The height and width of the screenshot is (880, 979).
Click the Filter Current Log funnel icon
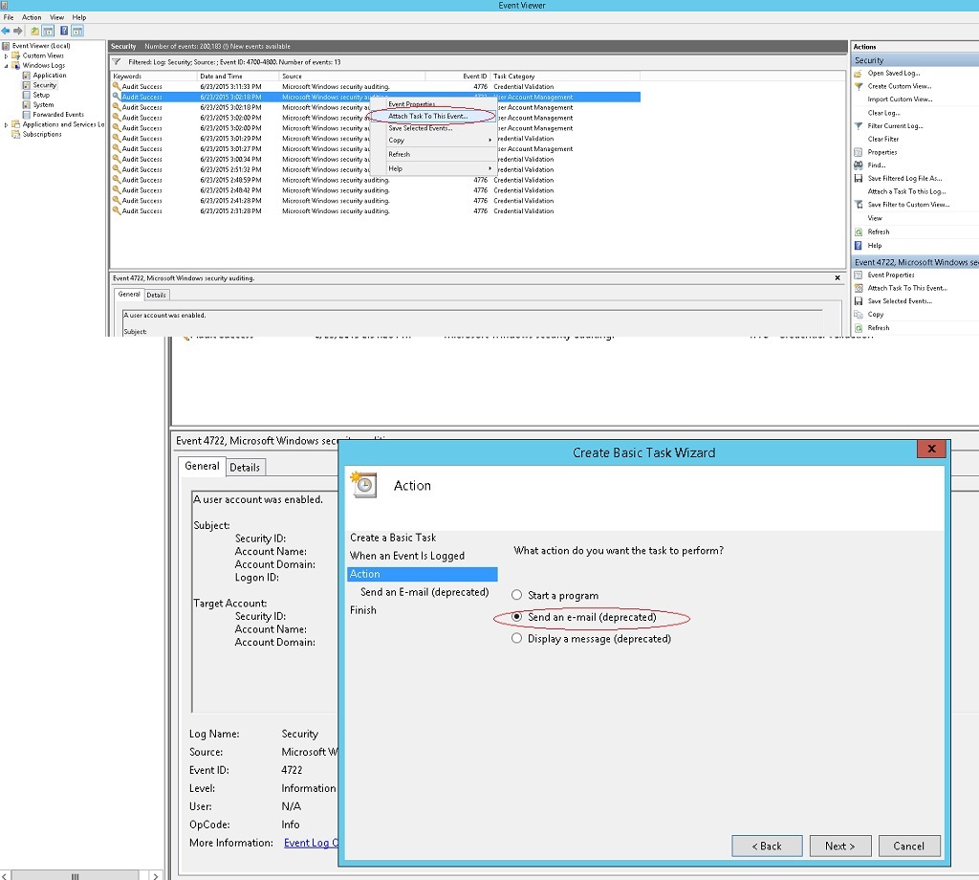(x=859, y=125)
